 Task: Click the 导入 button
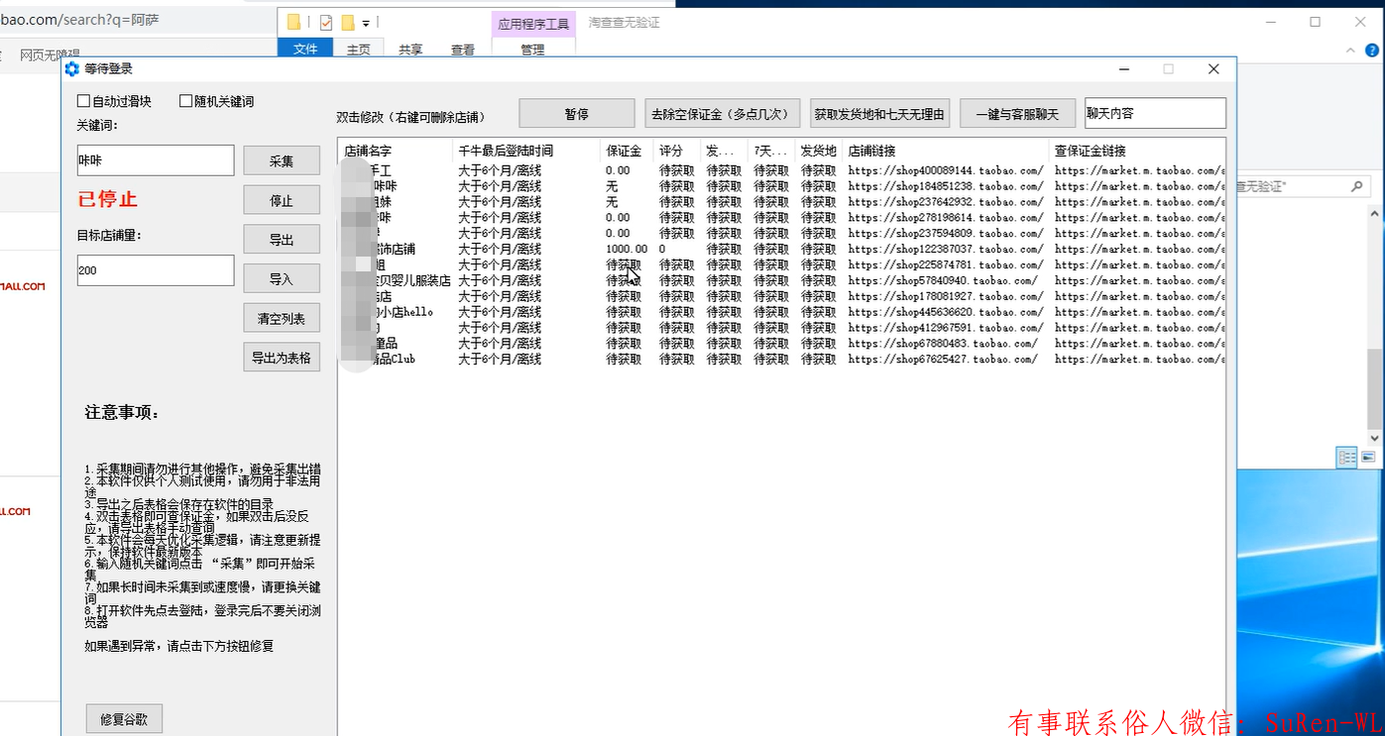[282, 279]
